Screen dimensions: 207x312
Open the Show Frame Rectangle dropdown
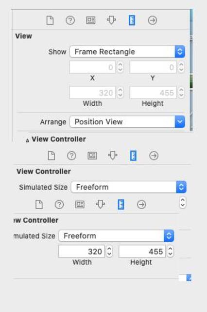coord(127,52)
